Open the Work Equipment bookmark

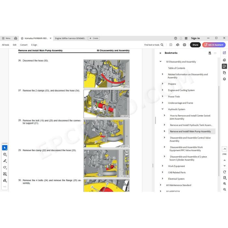click(177, 166)
